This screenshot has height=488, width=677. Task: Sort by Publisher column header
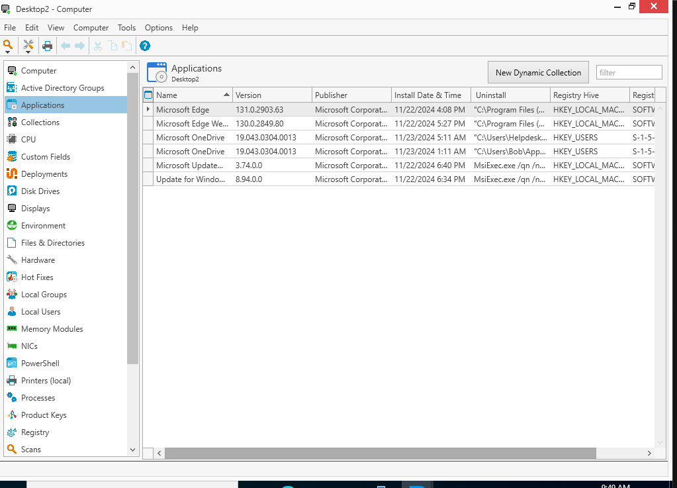pyautogui.click(x=351, y=95)
